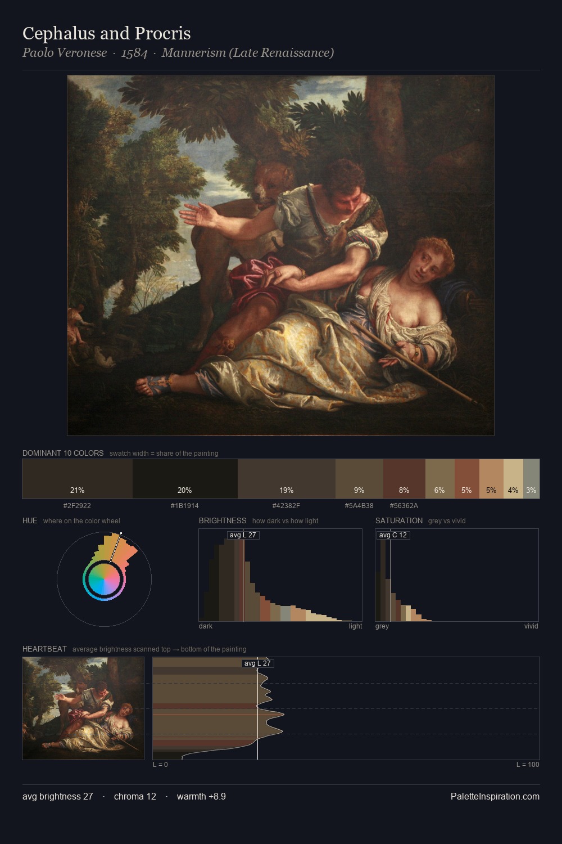Click the hex code #2F2922
562x844 pixels.
(x=77, y=506)
